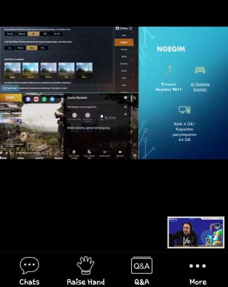Click the computer monitor icon on slide
This screenshot has width=228, height=287.
(x=184, y=110)
